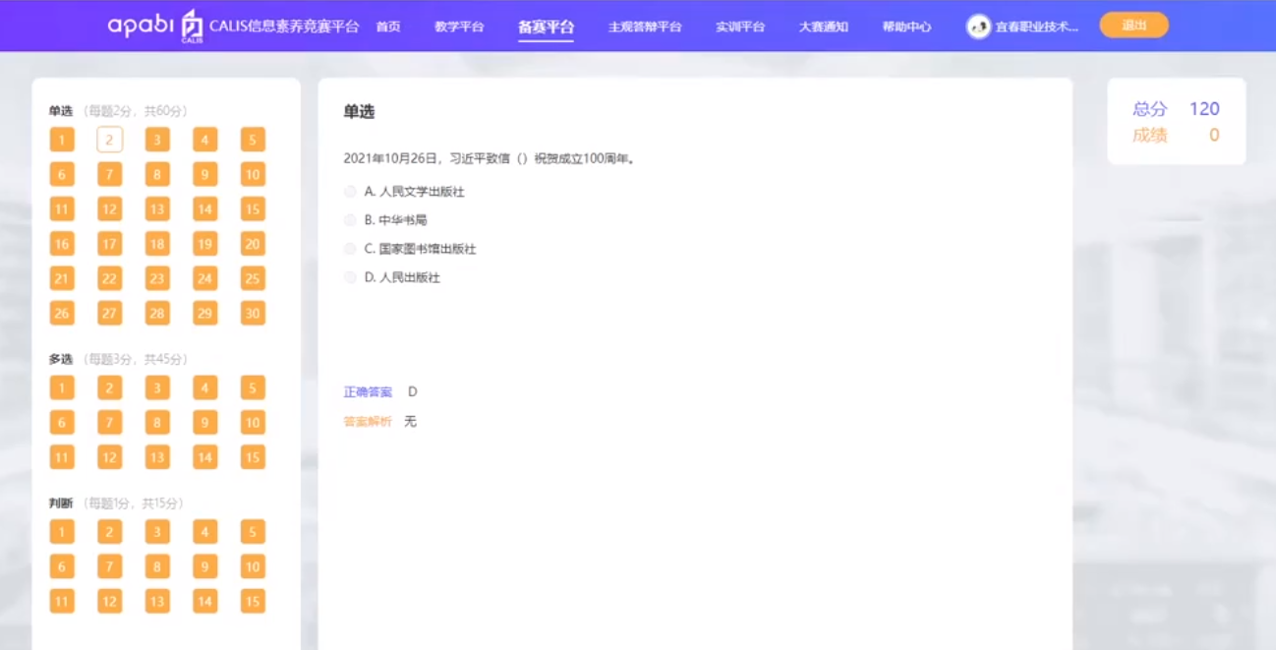Open 多选 question 10
Viewport: 1276px width, 650px height.
tap(253, 423)
